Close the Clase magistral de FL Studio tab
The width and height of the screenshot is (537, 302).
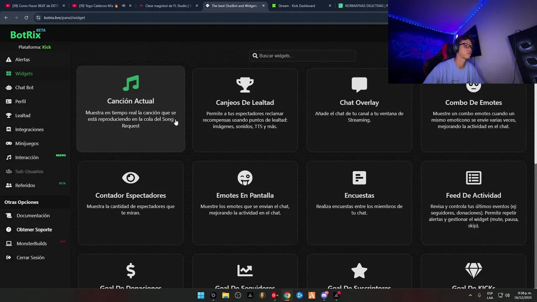pyautogui.click(x=197, y=6)
